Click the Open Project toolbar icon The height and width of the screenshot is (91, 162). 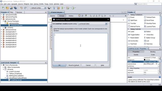pyautogui.click(x=11, y=8)
